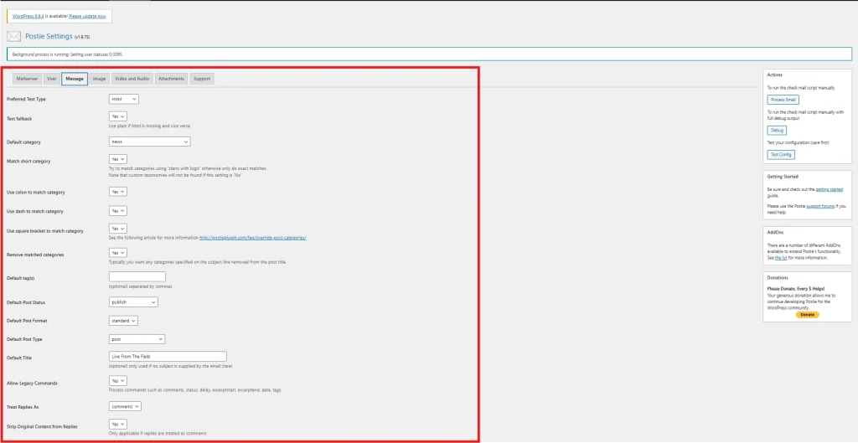Switch to the Support tab
The height and width of the screenshot is (443, 858).
(202, 79)
